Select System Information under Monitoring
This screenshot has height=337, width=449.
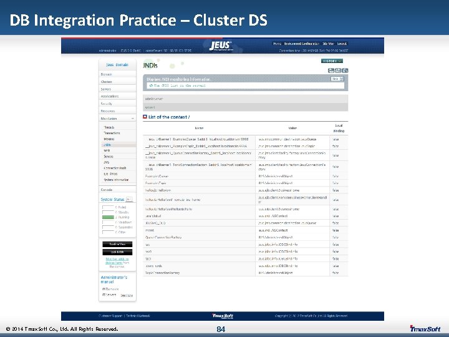point(116,180)
